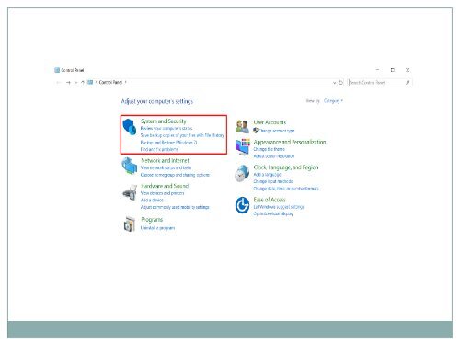Open System and Security heading link
Image resolution: width=460 pixels, height=345 pixels.
coord(164,121)
